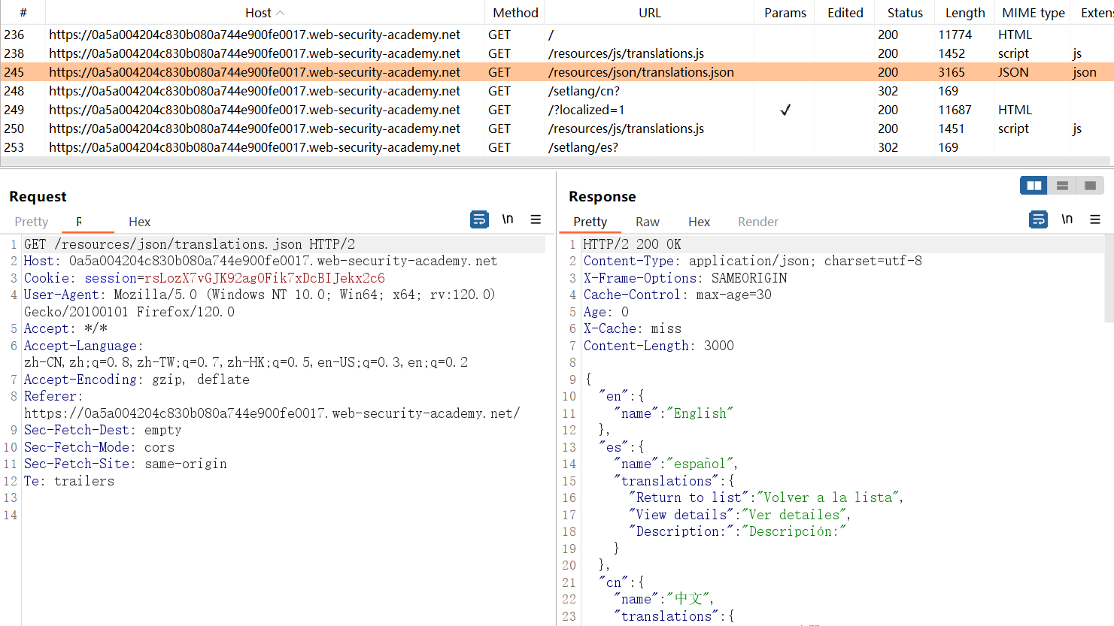
Task: Click the history table horizontal scrollbar
Action: pos(555,161)
